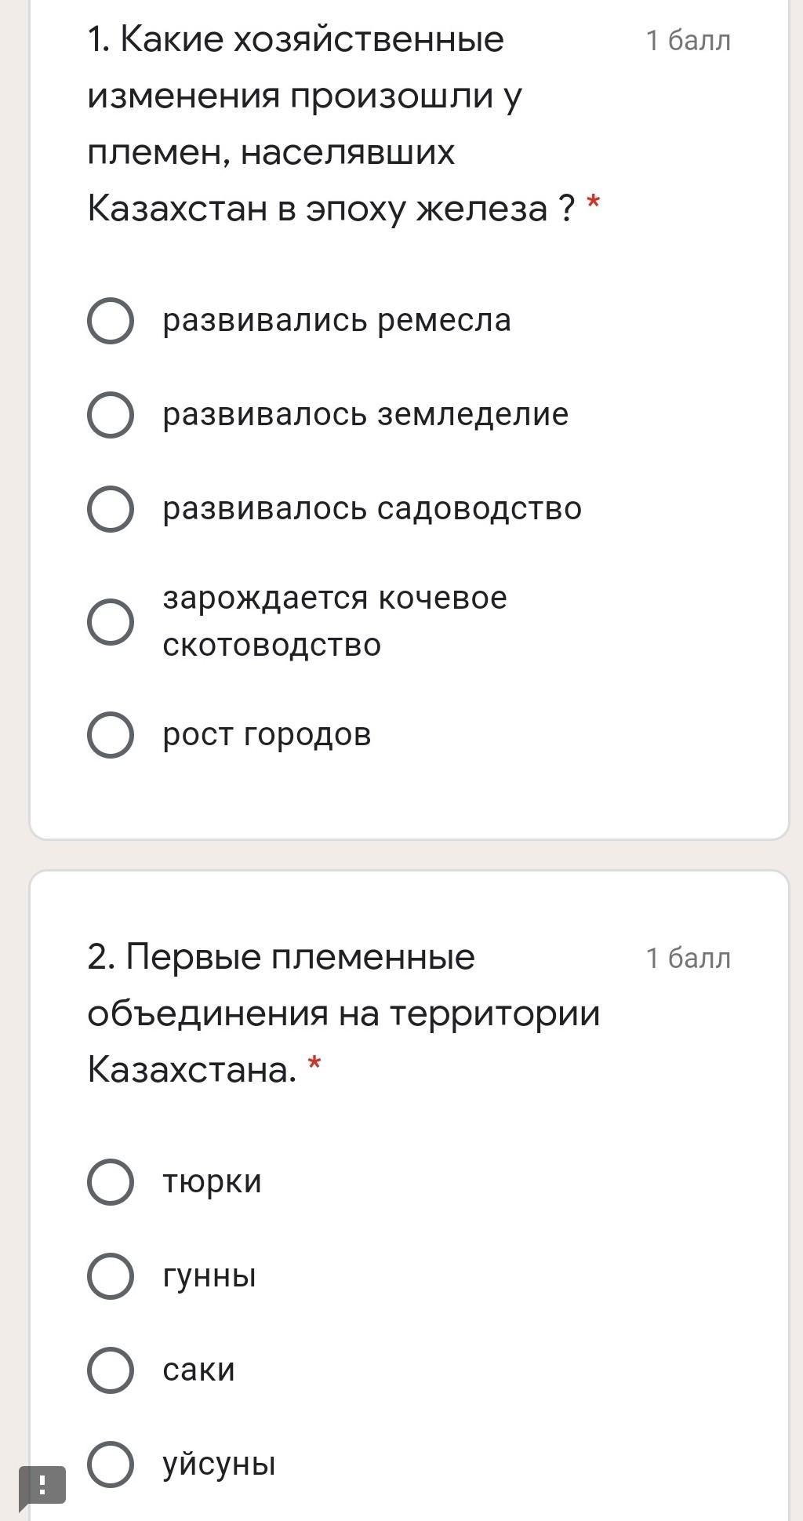The height and width of the screenshot is (1521, 803).
Task: Click question 2 title 'Первые племенные объединения'
Action: click(343, 1013)
